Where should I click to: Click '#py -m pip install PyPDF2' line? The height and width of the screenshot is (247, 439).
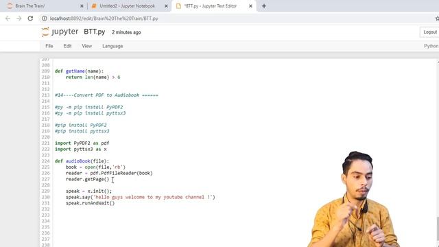(88, 107)
